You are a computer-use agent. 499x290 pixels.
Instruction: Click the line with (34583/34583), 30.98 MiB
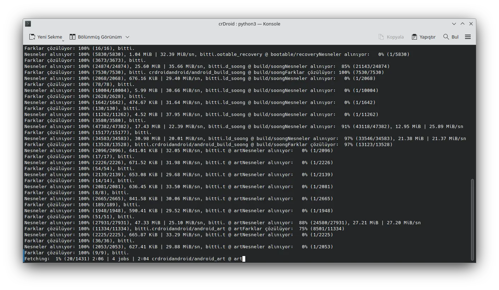(245, 138)
